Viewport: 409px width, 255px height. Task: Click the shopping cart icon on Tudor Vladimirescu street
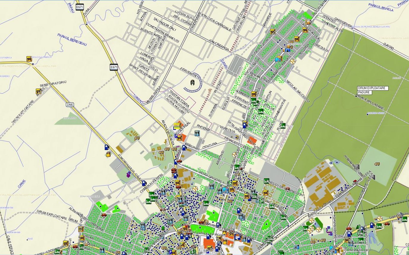pyautogui.click(x=273, y=31)
